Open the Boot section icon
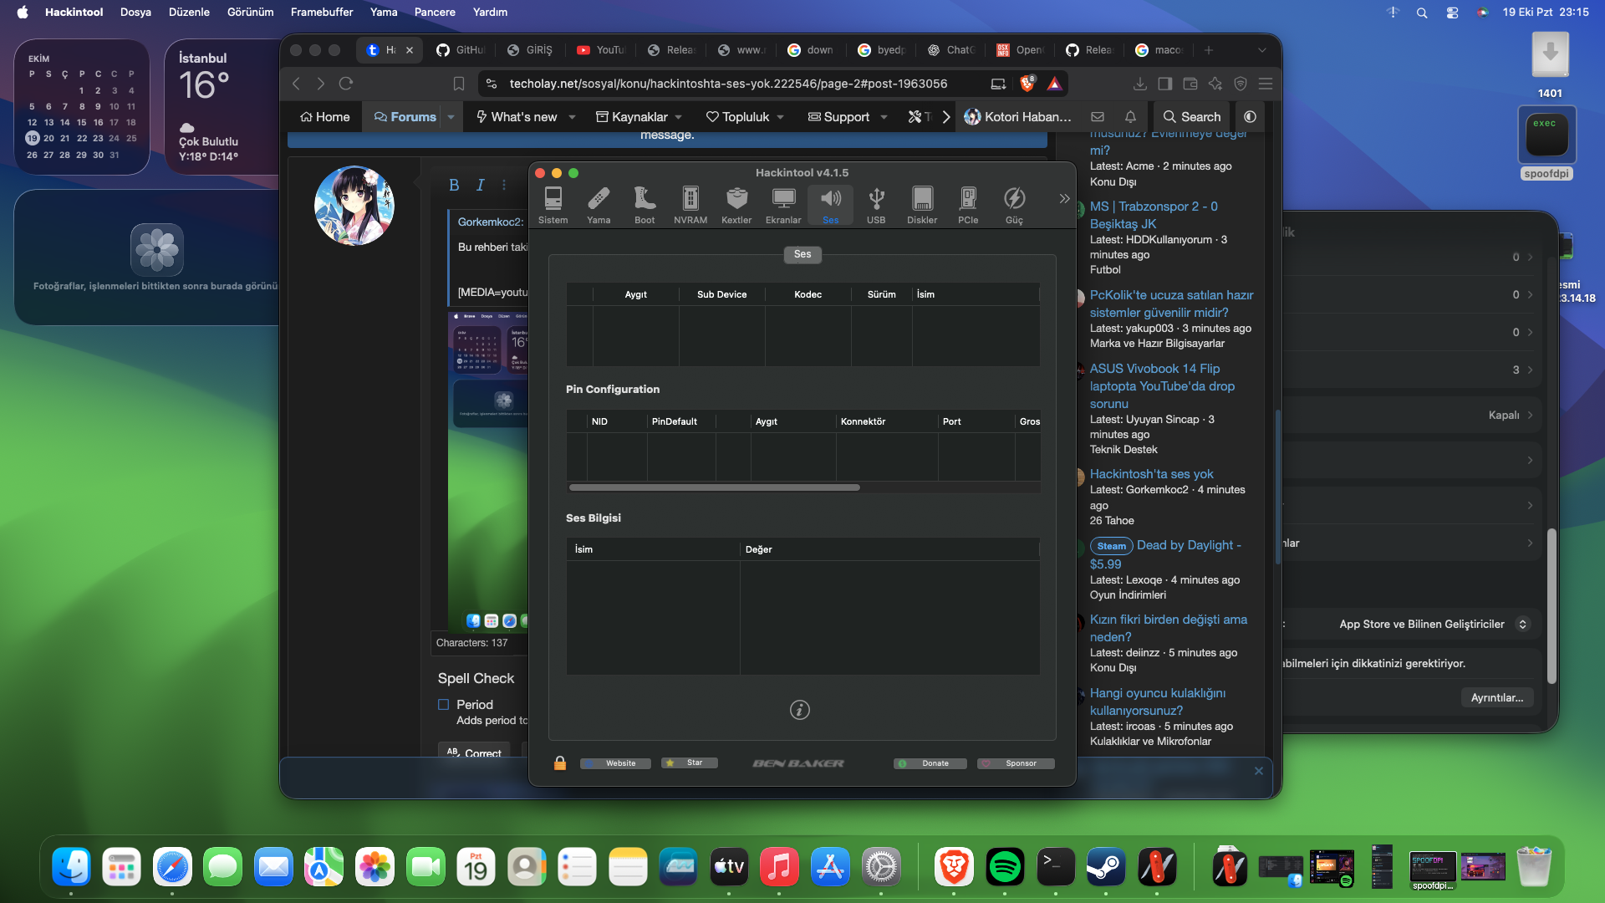This screenshot has width=1605, height=903. tap(645, 205)
